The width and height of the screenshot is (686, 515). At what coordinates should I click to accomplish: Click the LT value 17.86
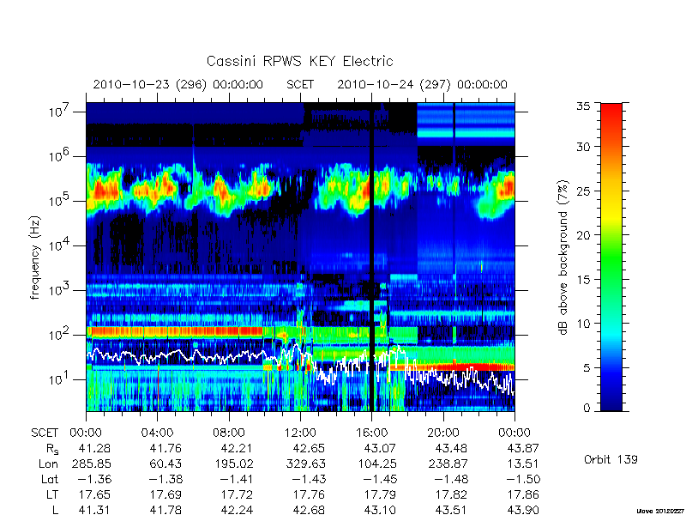pyautogui.click(x=522, y=495)
